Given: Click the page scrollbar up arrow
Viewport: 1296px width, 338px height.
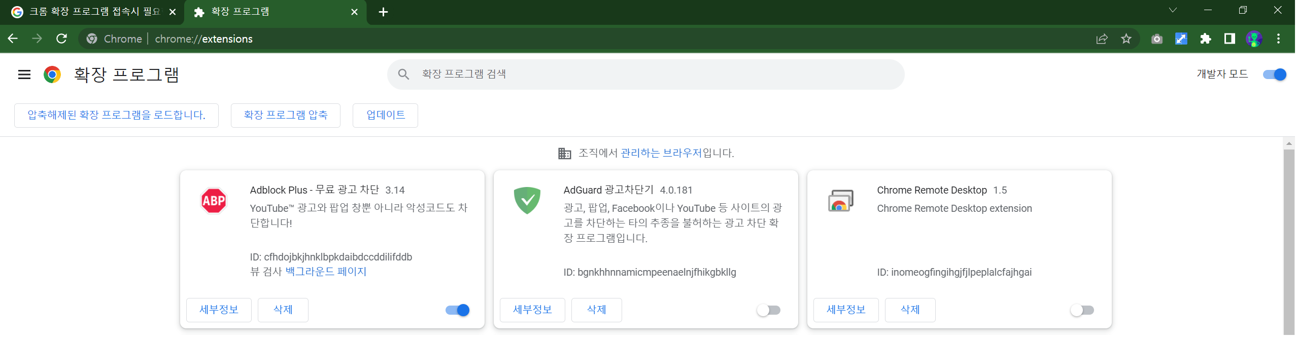Looking at the screenshot, I should click(x=1289, y=143).
